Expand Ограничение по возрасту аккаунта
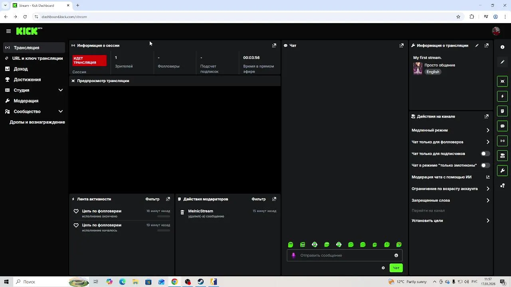 450,189
